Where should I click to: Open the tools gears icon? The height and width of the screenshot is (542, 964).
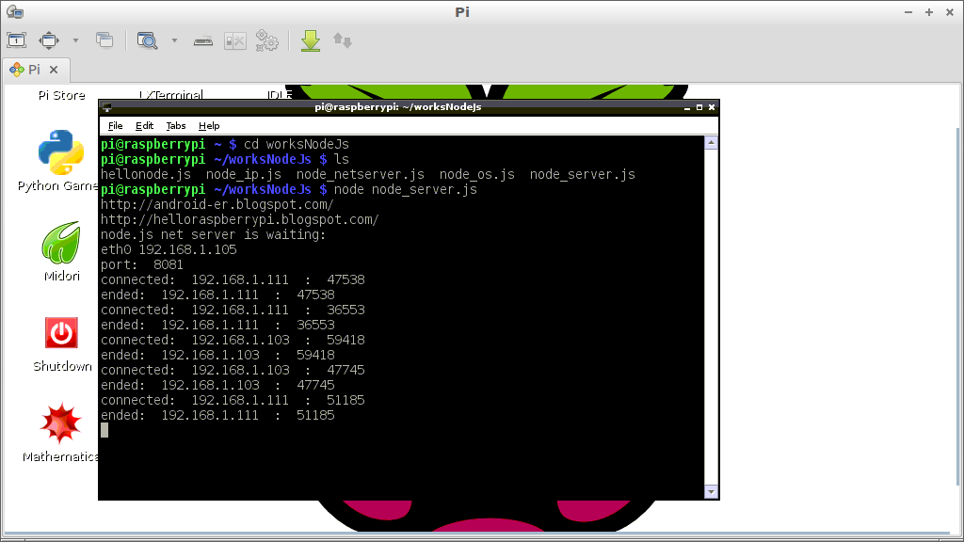266,40
